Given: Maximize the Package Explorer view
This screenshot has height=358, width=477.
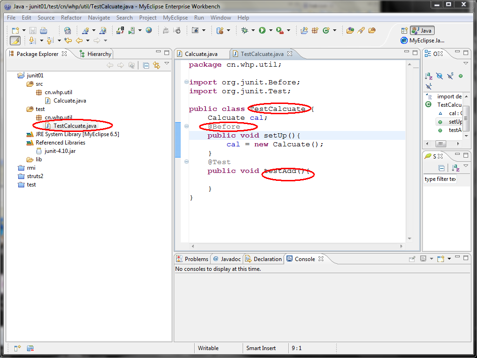Looking at the screenshot, I should [167, 53].
